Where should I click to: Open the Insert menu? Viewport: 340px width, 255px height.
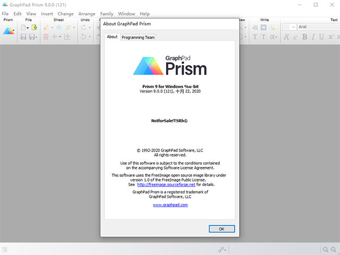(x=46, y=13)
